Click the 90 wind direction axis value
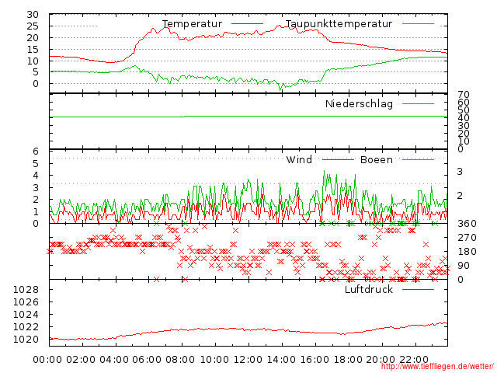The image size is (497, 373). coord(464,266)
